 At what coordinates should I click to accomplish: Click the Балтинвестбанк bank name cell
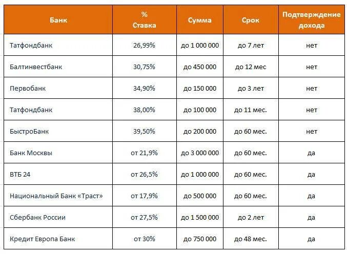point(36,67)
